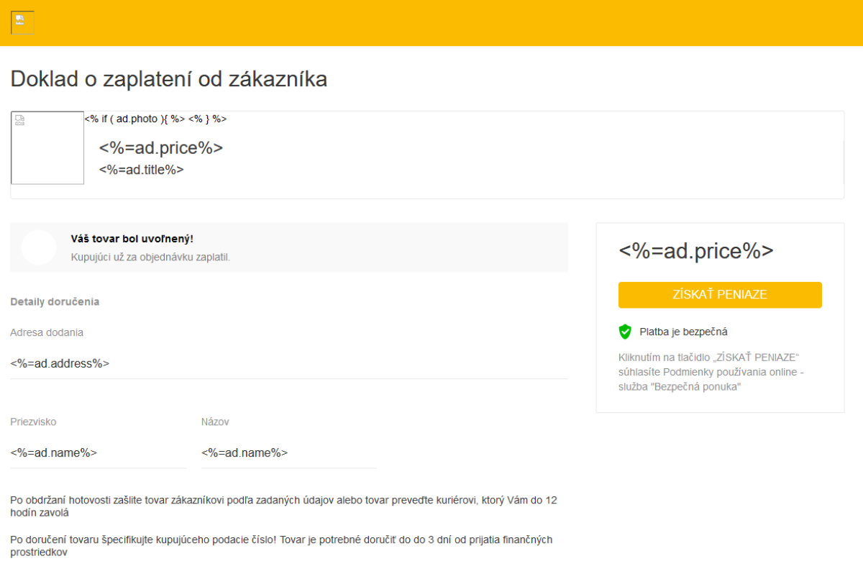Image resolution: width=863 pixels, height=574 pixels.
Task: Click the 'Váš tovar bol uvoľnený!' message
Action: click(132, 239)
